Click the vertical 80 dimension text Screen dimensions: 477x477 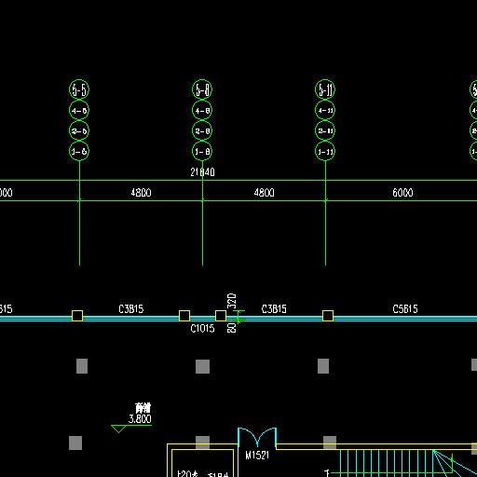[x=232, y=328]
